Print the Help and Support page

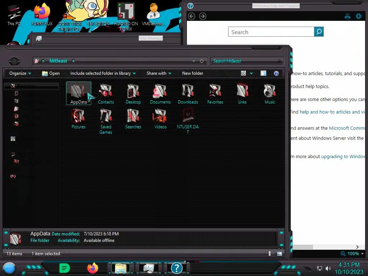tap(348, 16)
